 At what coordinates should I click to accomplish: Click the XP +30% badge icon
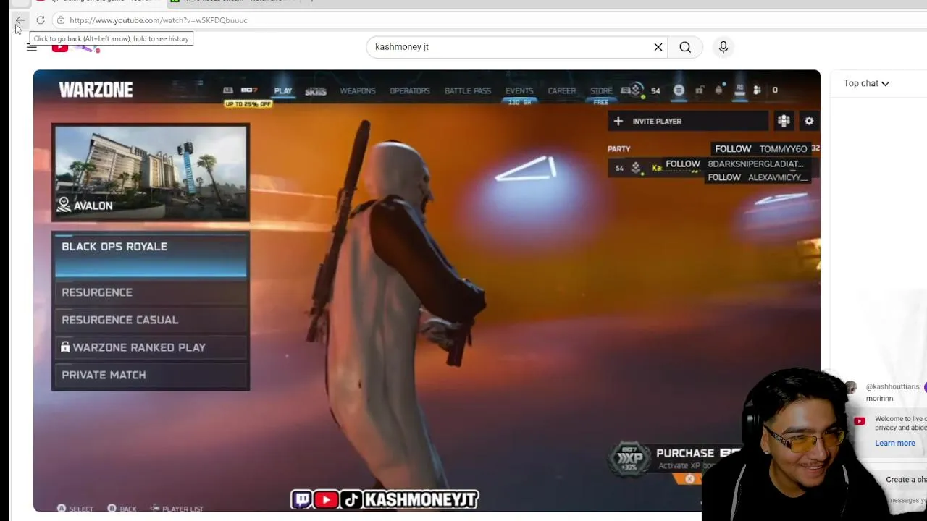click(629, 459)
